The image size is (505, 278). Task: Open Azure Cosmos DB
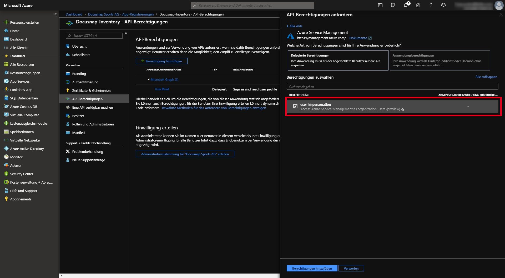pyautogui.click(x=23, y=107)
